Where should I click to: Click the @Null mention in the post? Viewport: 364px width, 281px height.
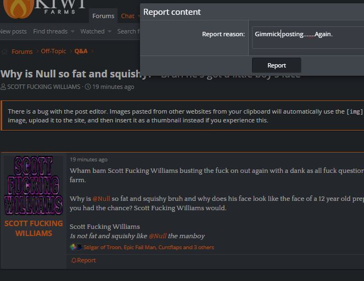101,199
